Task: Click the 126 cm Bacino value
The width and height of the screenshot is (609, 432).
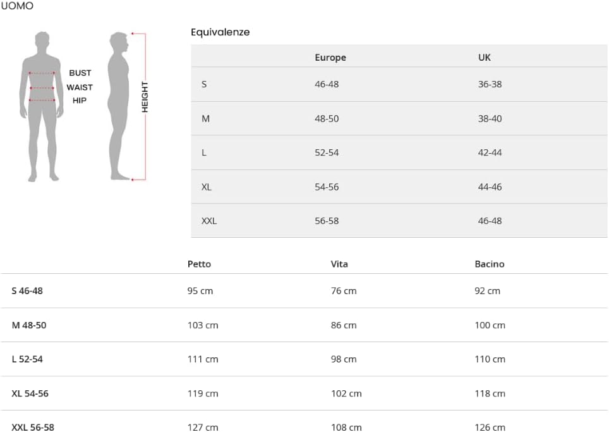Action: (x=490, y=428)
